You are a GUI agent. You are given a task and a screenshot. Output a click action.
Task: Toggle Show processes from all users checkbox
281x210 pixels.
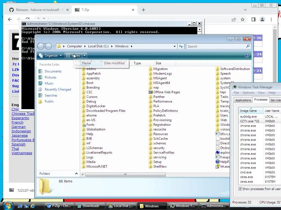click(x=240, y=189)
